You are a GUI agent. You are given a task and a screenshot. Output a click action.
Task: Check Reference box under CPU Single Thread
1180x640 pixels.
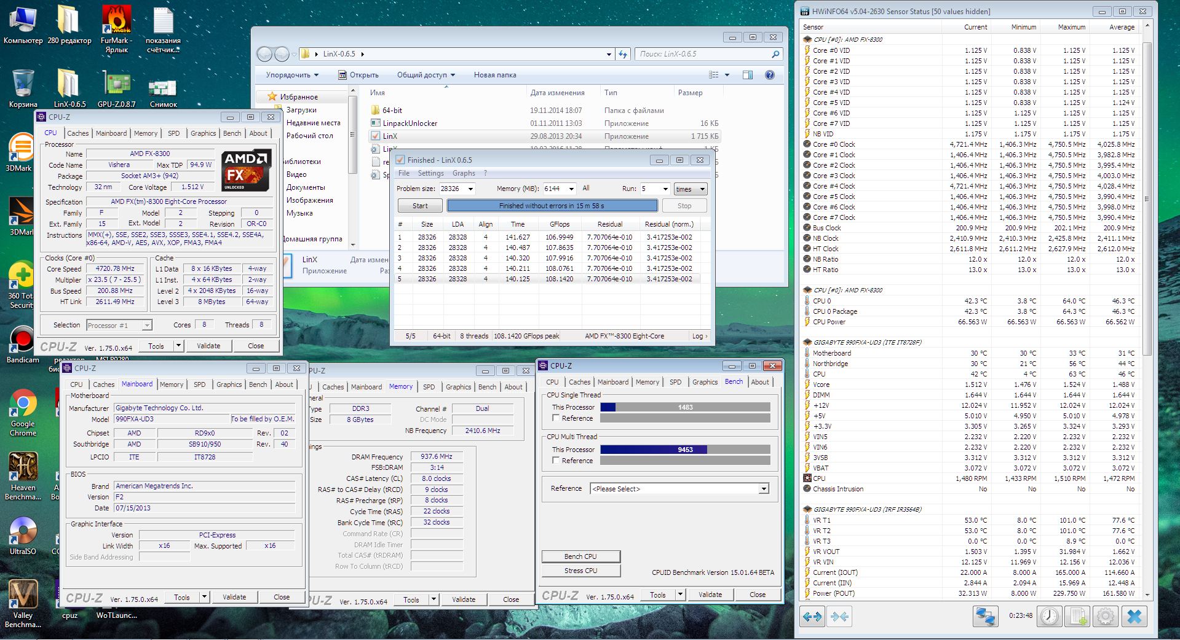pos(556,418)
